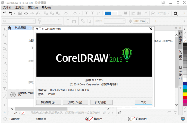This screenshot has height=124, width=188.
Task: Switch to the 属性 docker tab
Action: (180, 54)
